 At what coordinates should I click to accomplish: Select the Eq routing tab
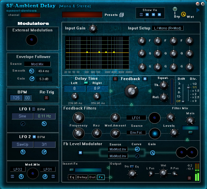(72, 177)
